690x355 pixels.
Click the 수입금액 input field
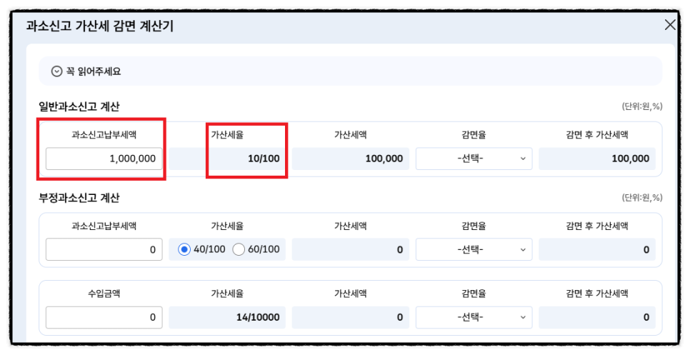point(104,317)
